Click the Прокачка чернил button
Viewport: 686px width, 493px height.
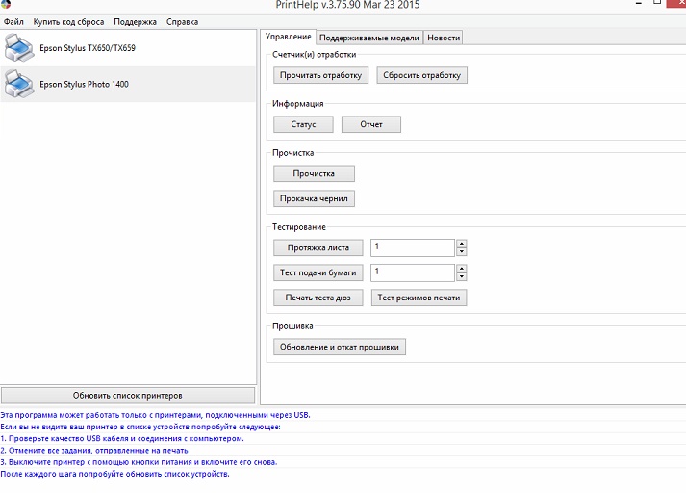pyautogui.click(x=314, y=198)
